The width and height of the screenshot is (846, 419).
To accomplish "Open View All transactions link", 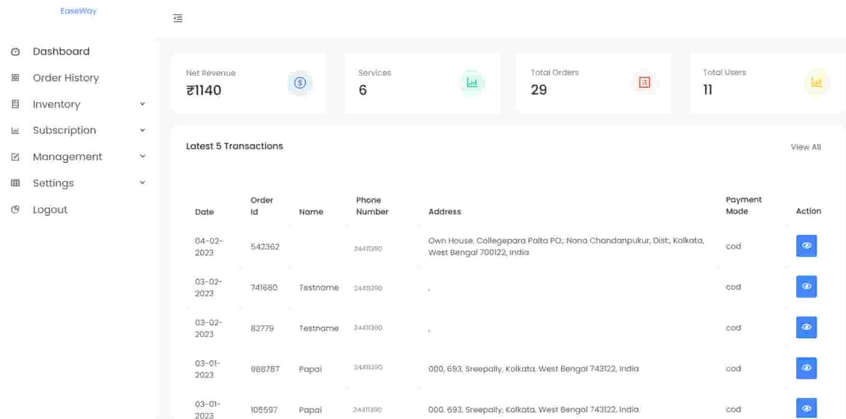I will coord(805,147).
